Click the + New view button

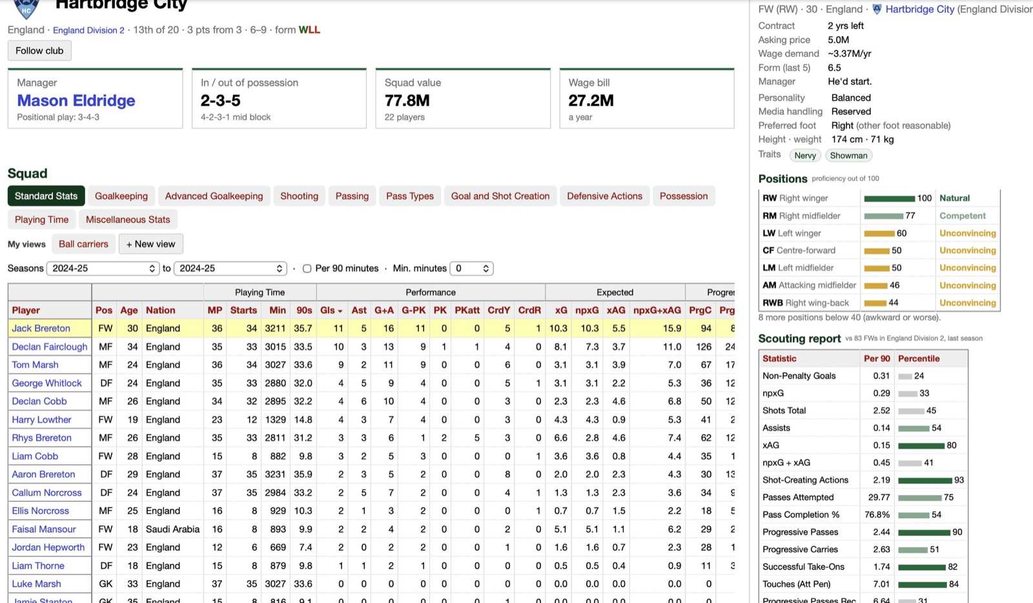pyautogui.click(x=150, y=244)
